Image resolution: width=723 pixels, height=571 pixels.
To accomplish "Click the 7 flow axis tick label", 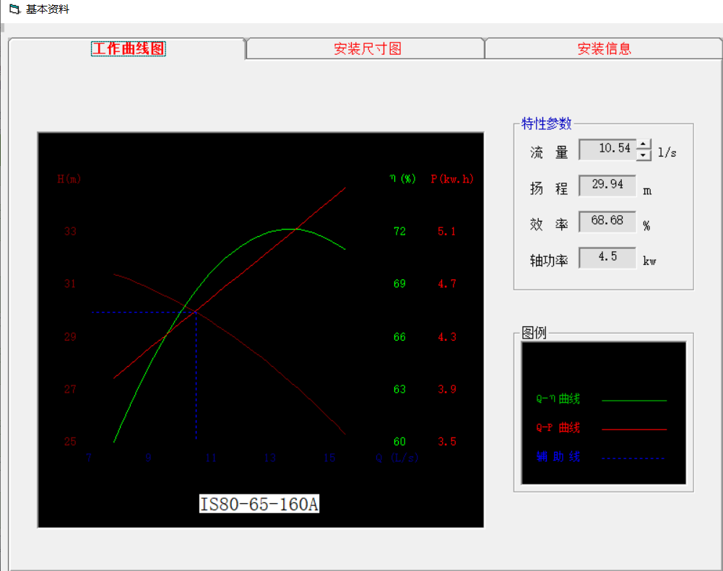I will [89, 458].
